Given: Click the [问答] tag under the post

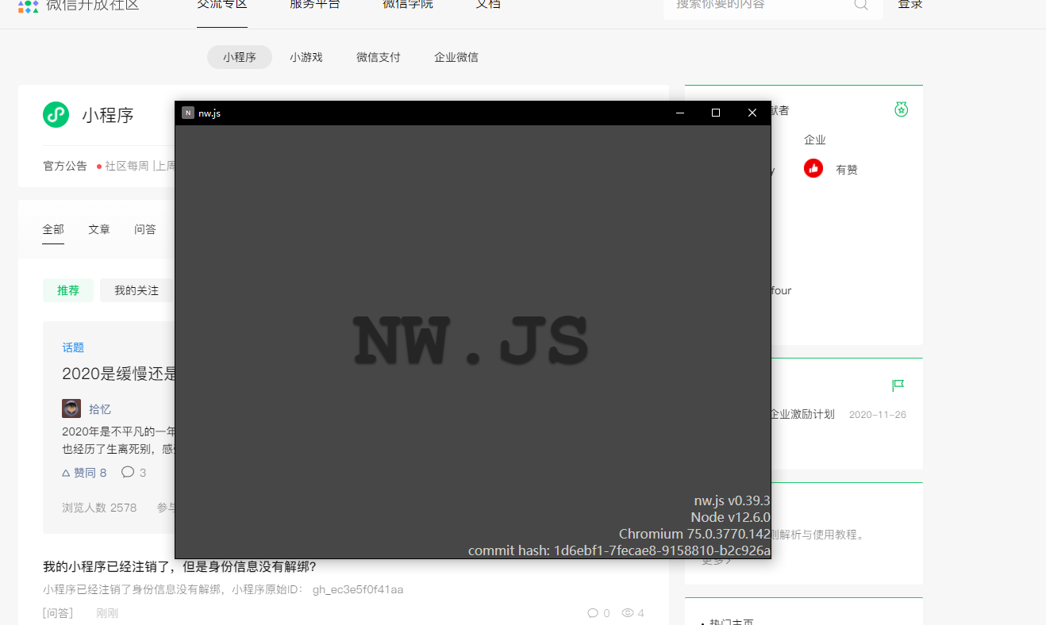Looking at the screenshot, I should (58, 613).
